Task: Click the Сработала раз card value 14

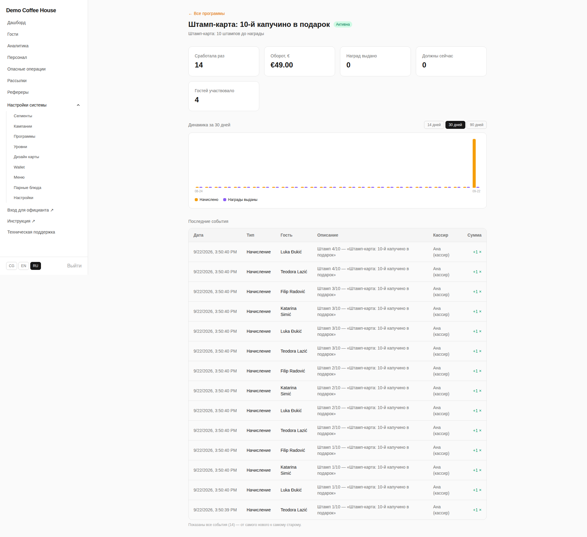Action: (199, 65)
